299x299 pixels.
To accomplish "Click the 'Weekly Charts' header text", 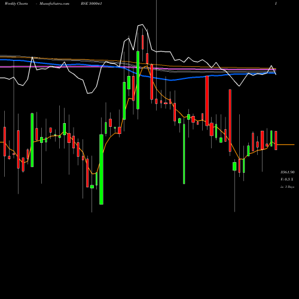I will (x=16, y=4).
